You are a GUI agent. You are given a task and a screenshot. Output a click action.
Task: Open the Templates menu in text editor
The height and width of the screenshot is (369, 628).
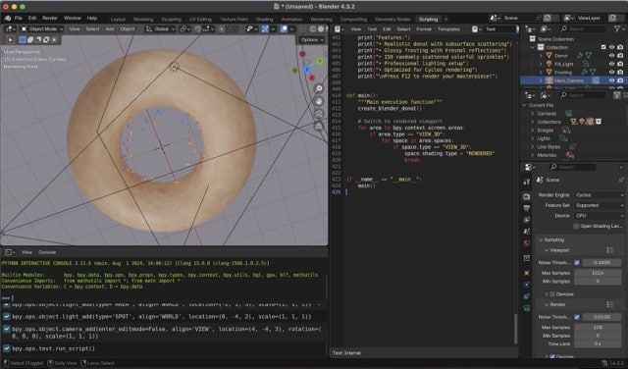point(448,28)
